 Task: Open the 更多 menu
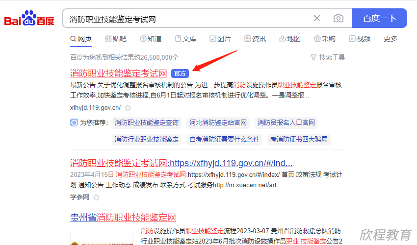coord(390,39)
